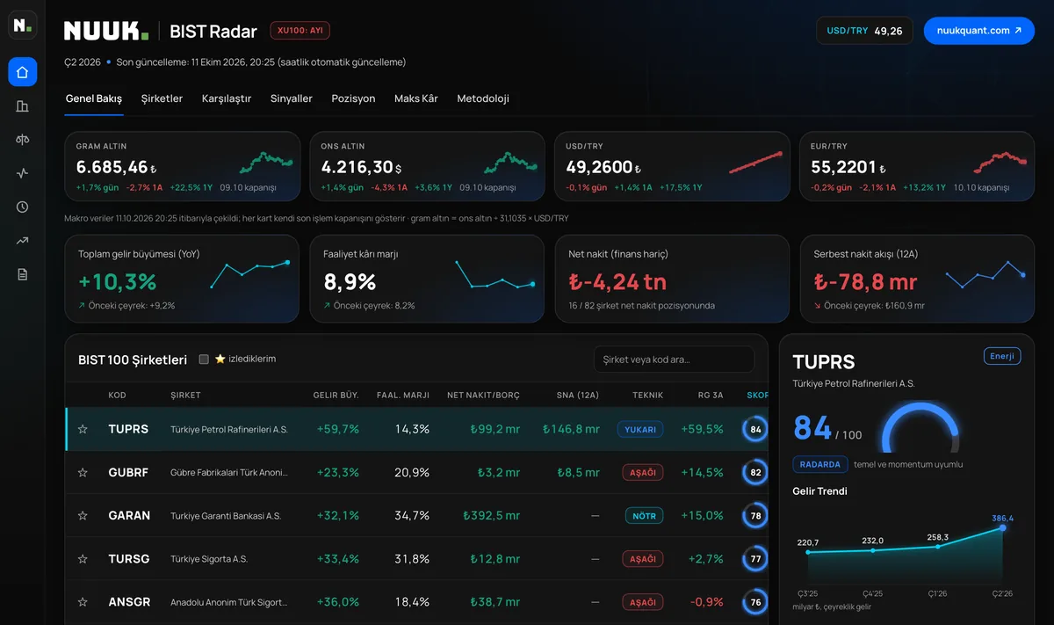This screenshot has height=625, width=1054.
Task: Click the USD/TRY 49,26 rate pill
Action: click(864, 31)
